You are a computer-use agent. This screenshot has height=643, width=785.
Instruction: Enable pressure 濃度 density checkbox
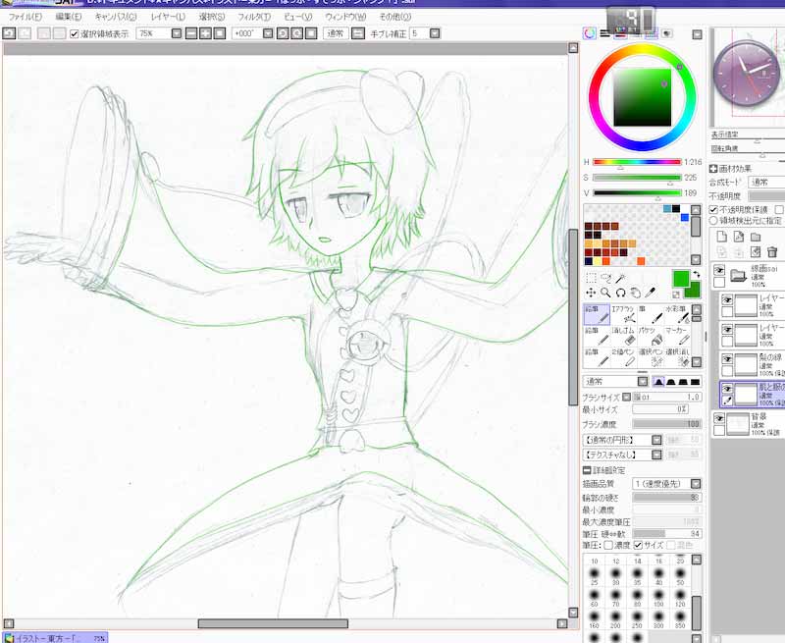click(x=608, y=545)
